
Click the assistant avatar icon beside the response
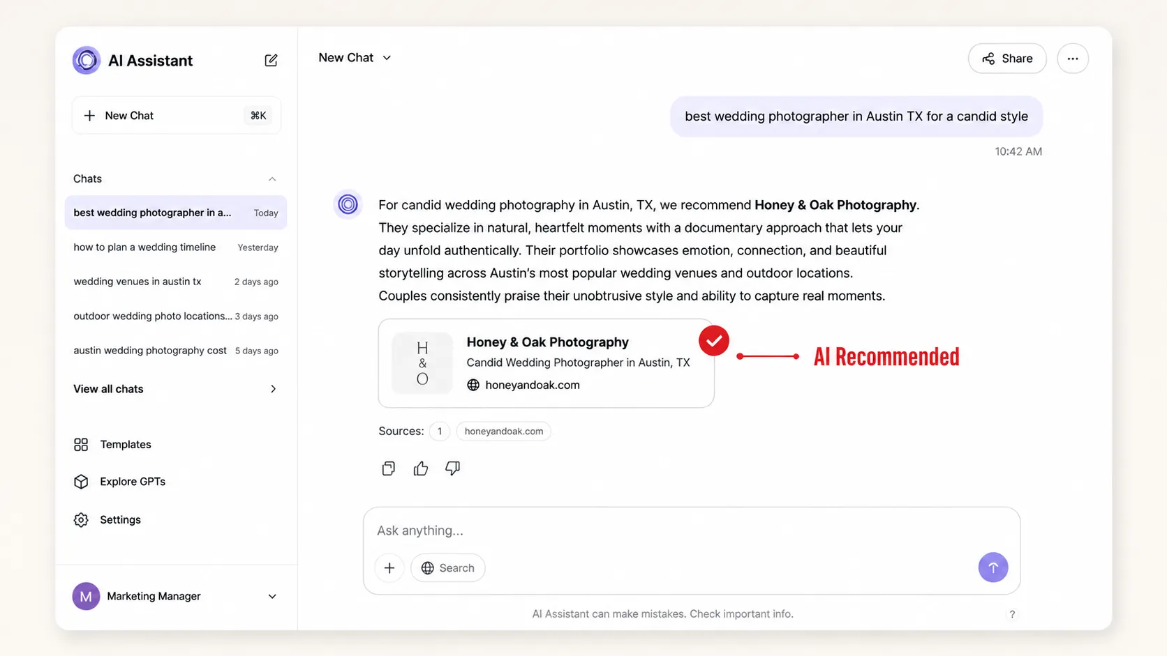(x=348, y=204)
